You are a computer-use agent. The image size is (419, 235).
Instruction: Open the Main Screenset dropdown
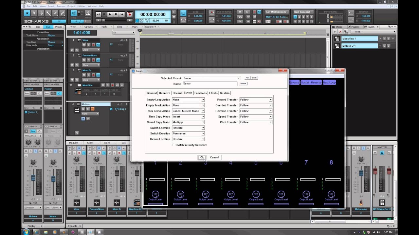(x=303, y=12)
